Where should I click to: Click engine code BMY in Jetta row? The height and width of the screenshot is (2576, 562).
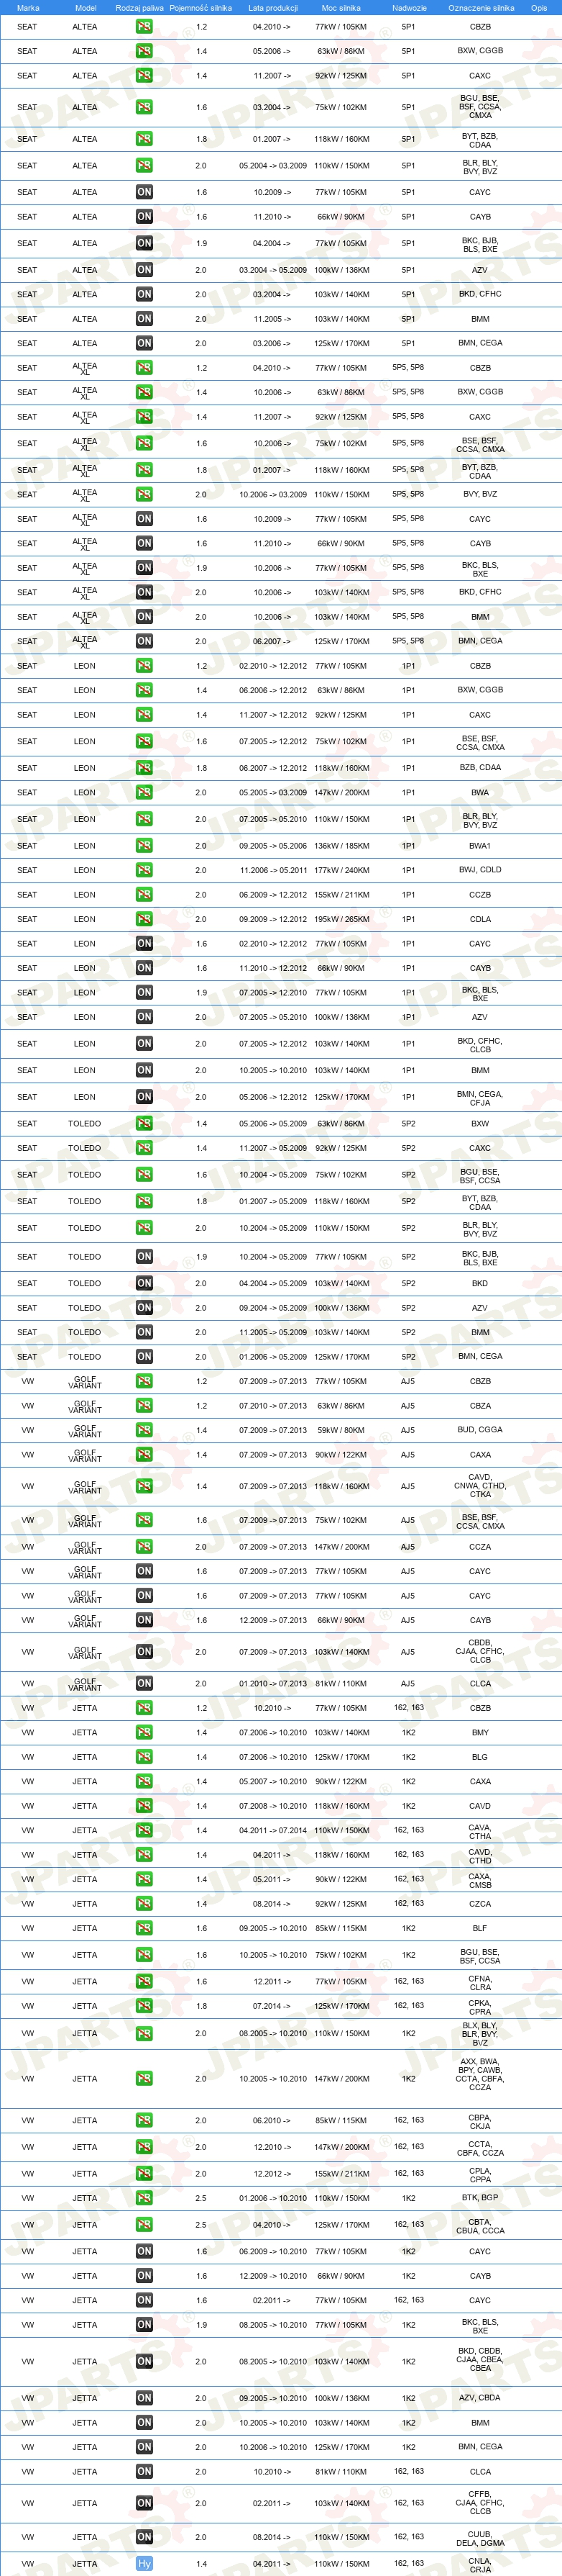point(480,1732)
